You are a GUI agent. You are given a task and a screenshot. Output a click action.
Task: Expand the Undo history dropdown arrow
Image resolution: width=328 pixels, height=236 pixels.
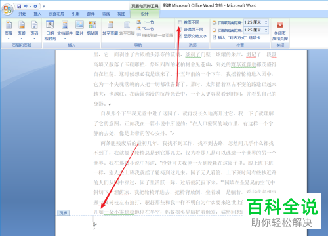(x=30, y=6)
